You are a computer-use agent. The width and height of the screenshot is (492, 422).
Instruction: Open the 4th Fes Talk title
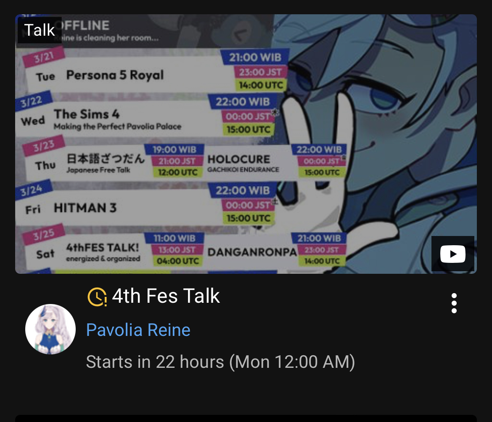click(166, 296)
